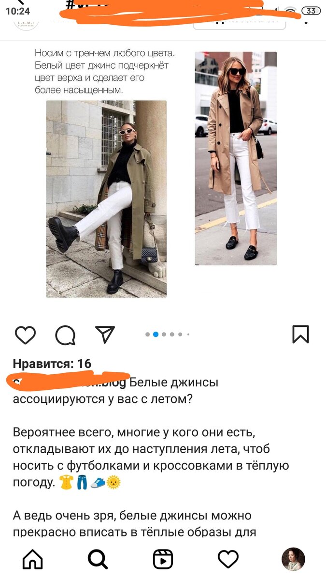Select the third carousel dot indicator
This screenshot has width=326, height=581.
[164, 334]
